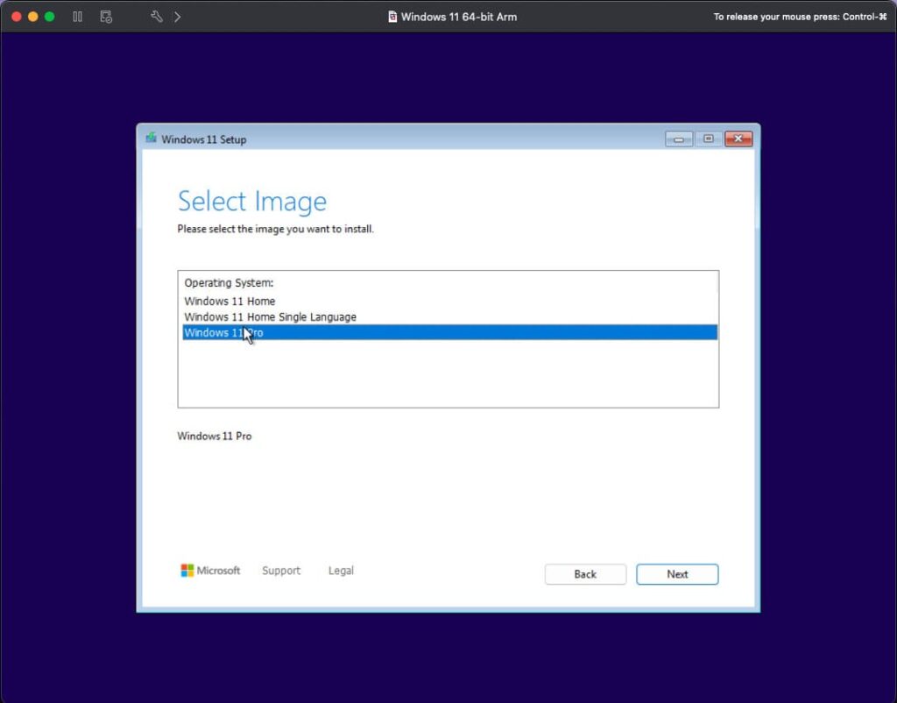Expand the toolbar chevron arrow

pos(178,17)
